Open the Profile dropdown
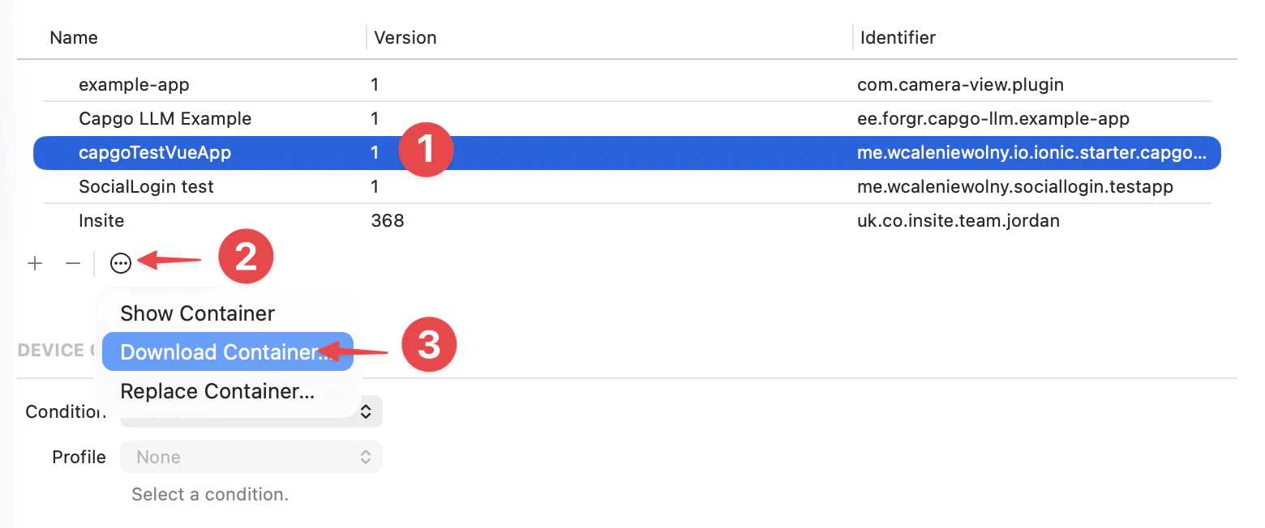 coord(251,456)
